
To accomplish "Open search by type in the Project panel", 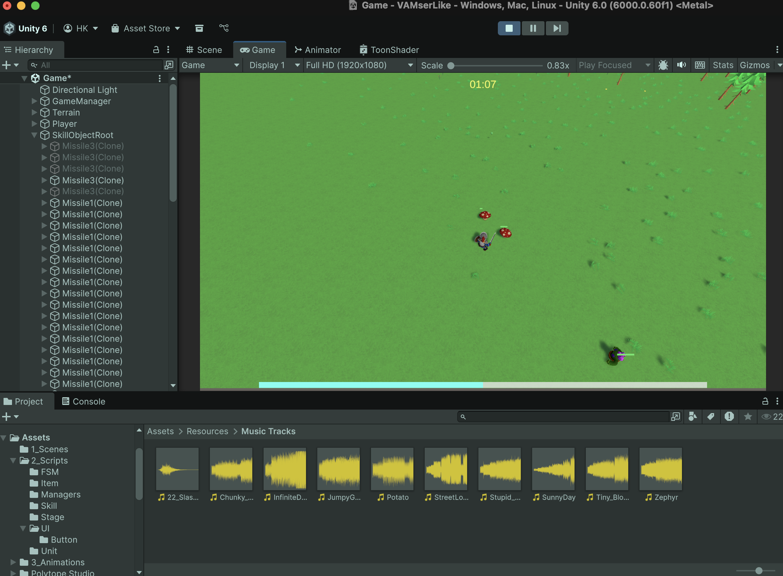I will (x=693, y=417).
